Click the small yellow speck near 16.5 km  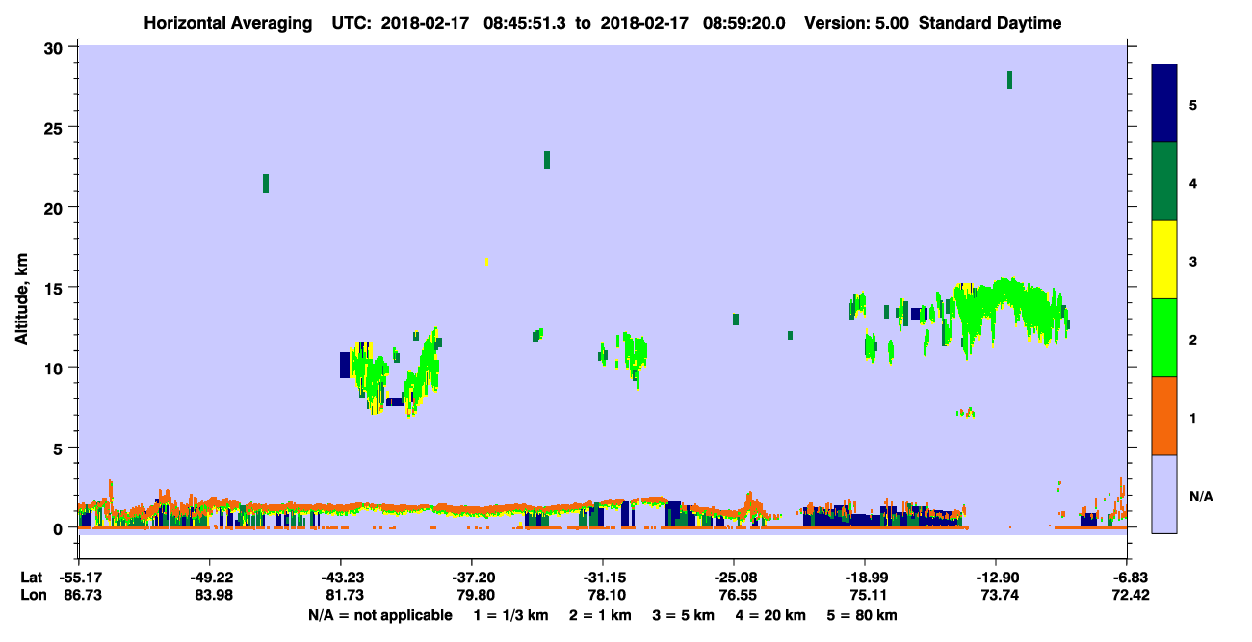click(487, 261)
